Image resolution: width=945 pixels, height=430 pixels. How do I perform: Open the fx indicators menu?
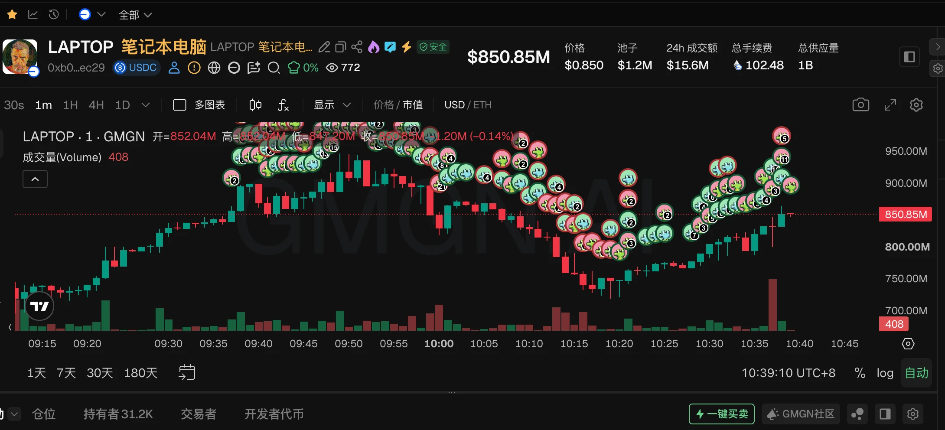(283, 105)
